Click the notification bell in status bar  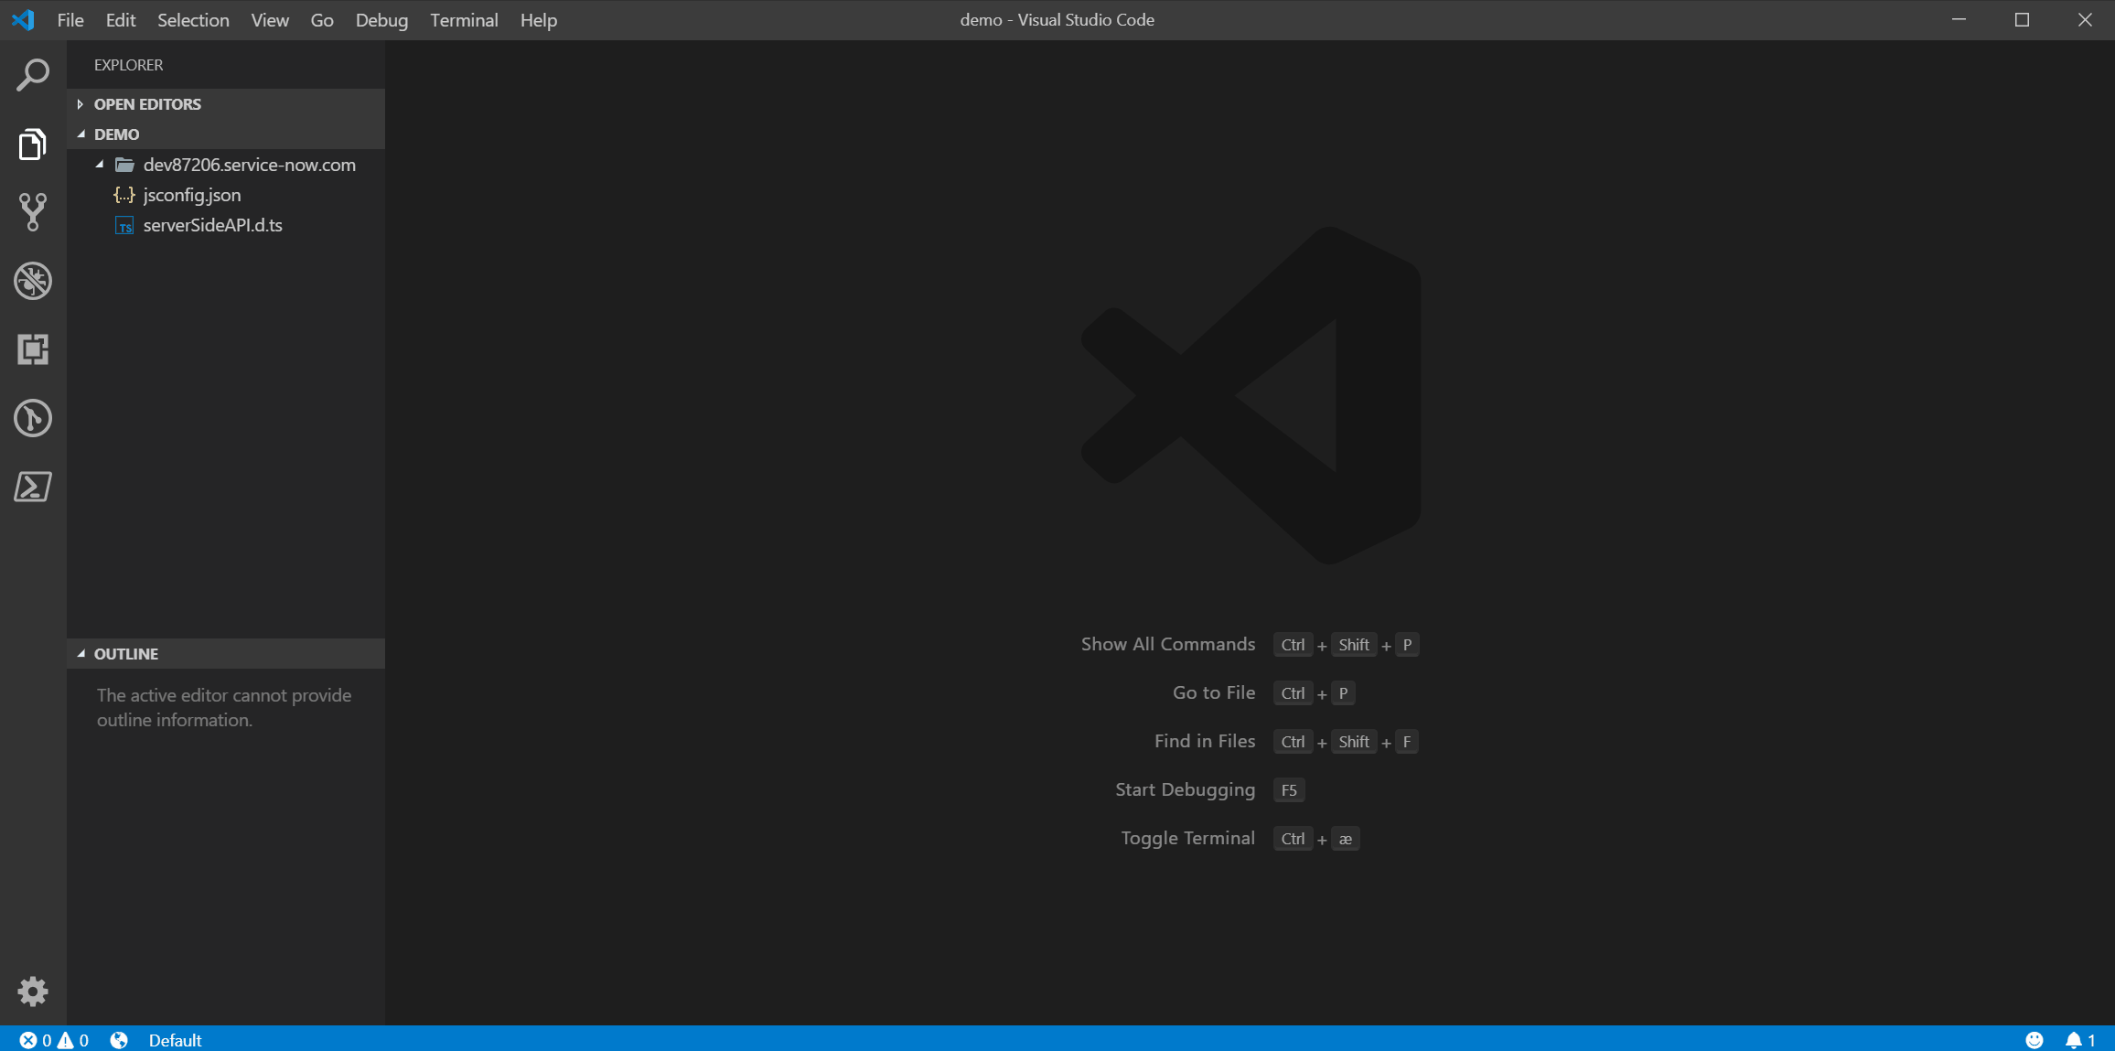pos(2075,1040)
